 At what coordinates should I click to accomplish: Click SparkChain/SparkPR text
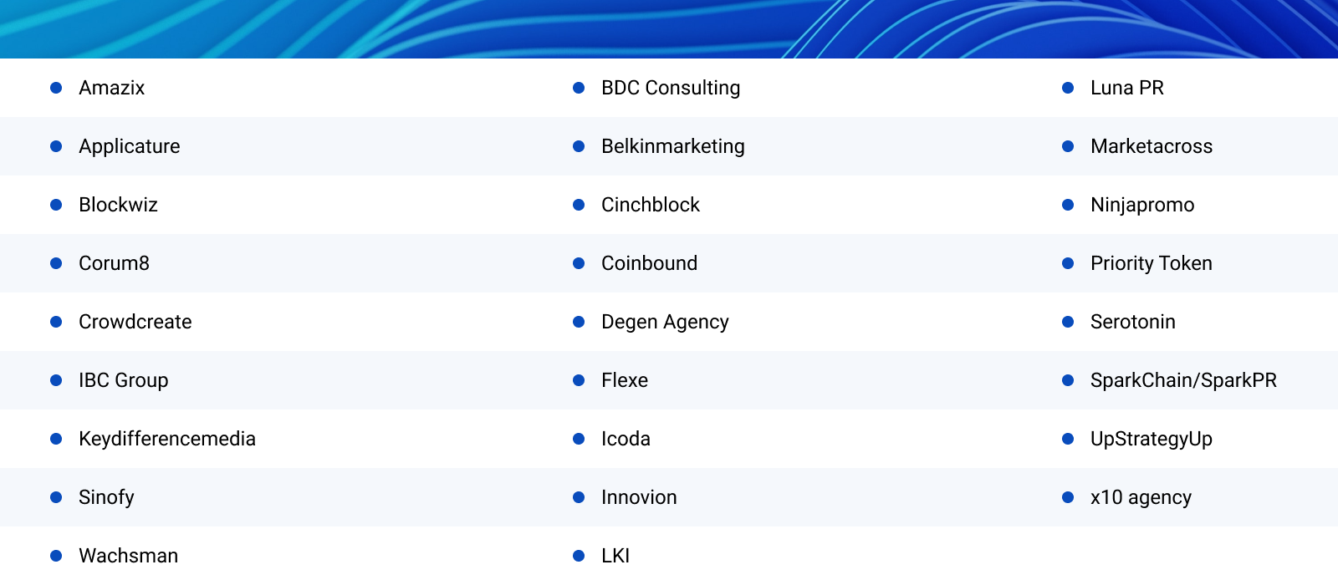click(x=1183, y=380)
